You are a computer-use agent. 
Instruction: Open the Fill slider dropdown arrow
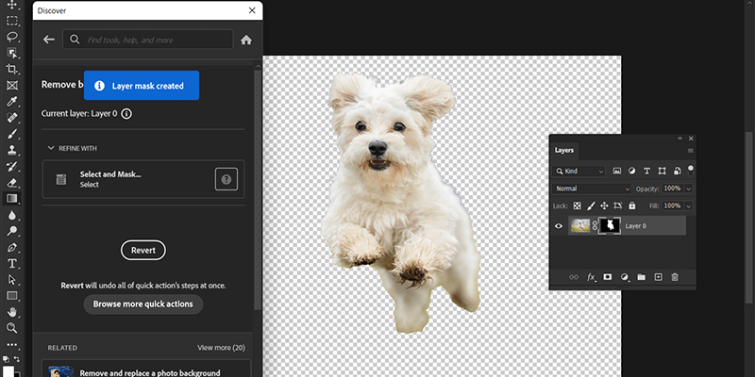click(x=689, y=205)
